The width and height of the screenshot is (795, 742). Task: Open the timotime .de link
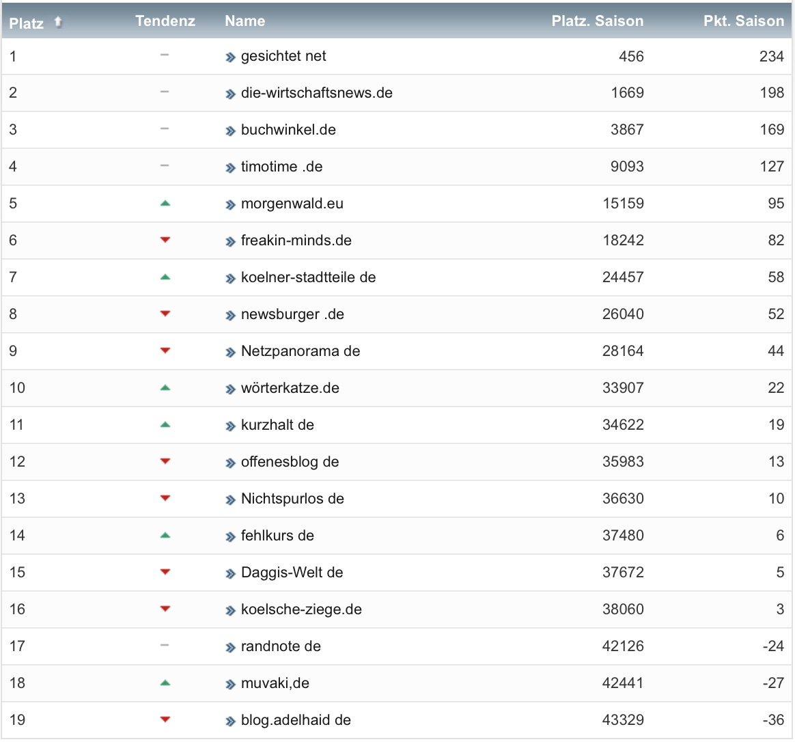click(x=282, y=166)
